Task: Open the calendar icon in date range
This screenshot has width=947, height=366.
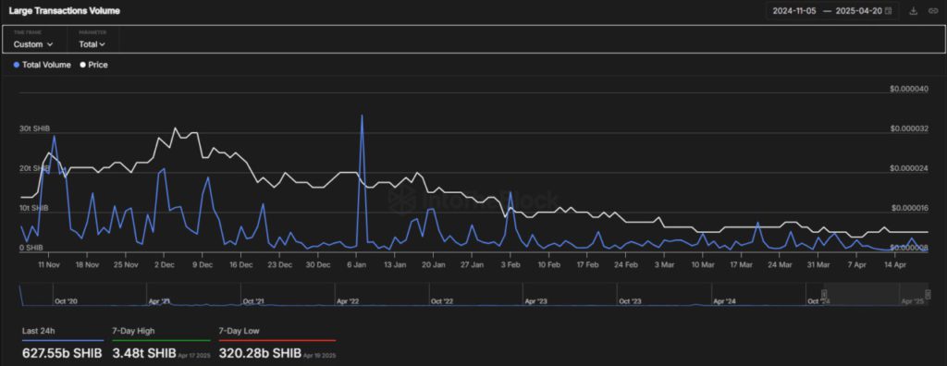Action: click(888, 11)
